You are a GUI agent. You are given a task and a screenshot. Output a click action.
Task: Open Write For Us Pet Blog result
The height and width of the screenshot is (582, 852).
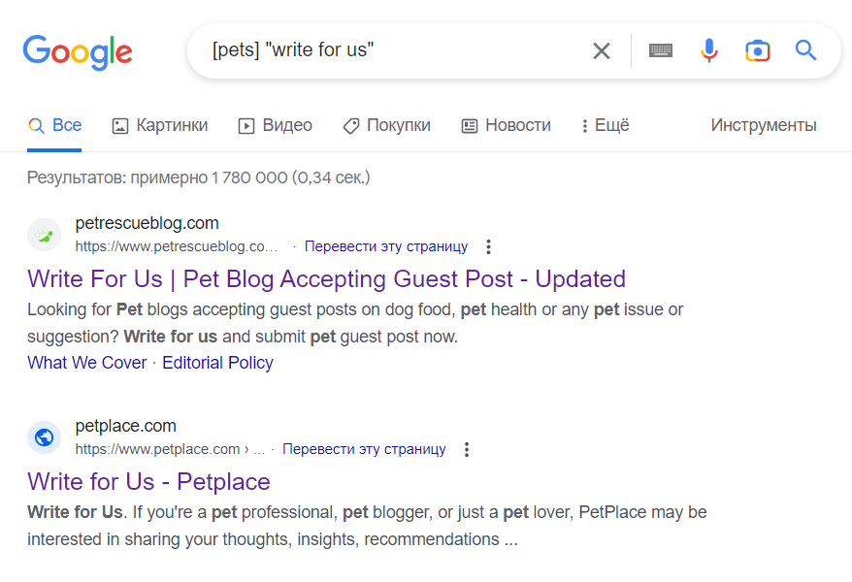pyautogui.click(x=327, y=279)
